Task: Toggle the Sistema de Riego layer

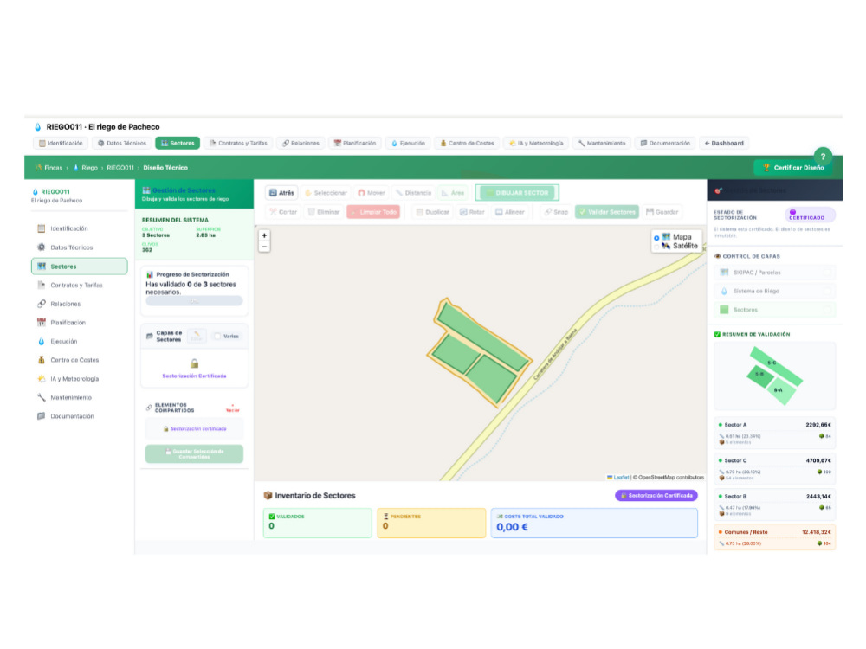Action: 774,291
